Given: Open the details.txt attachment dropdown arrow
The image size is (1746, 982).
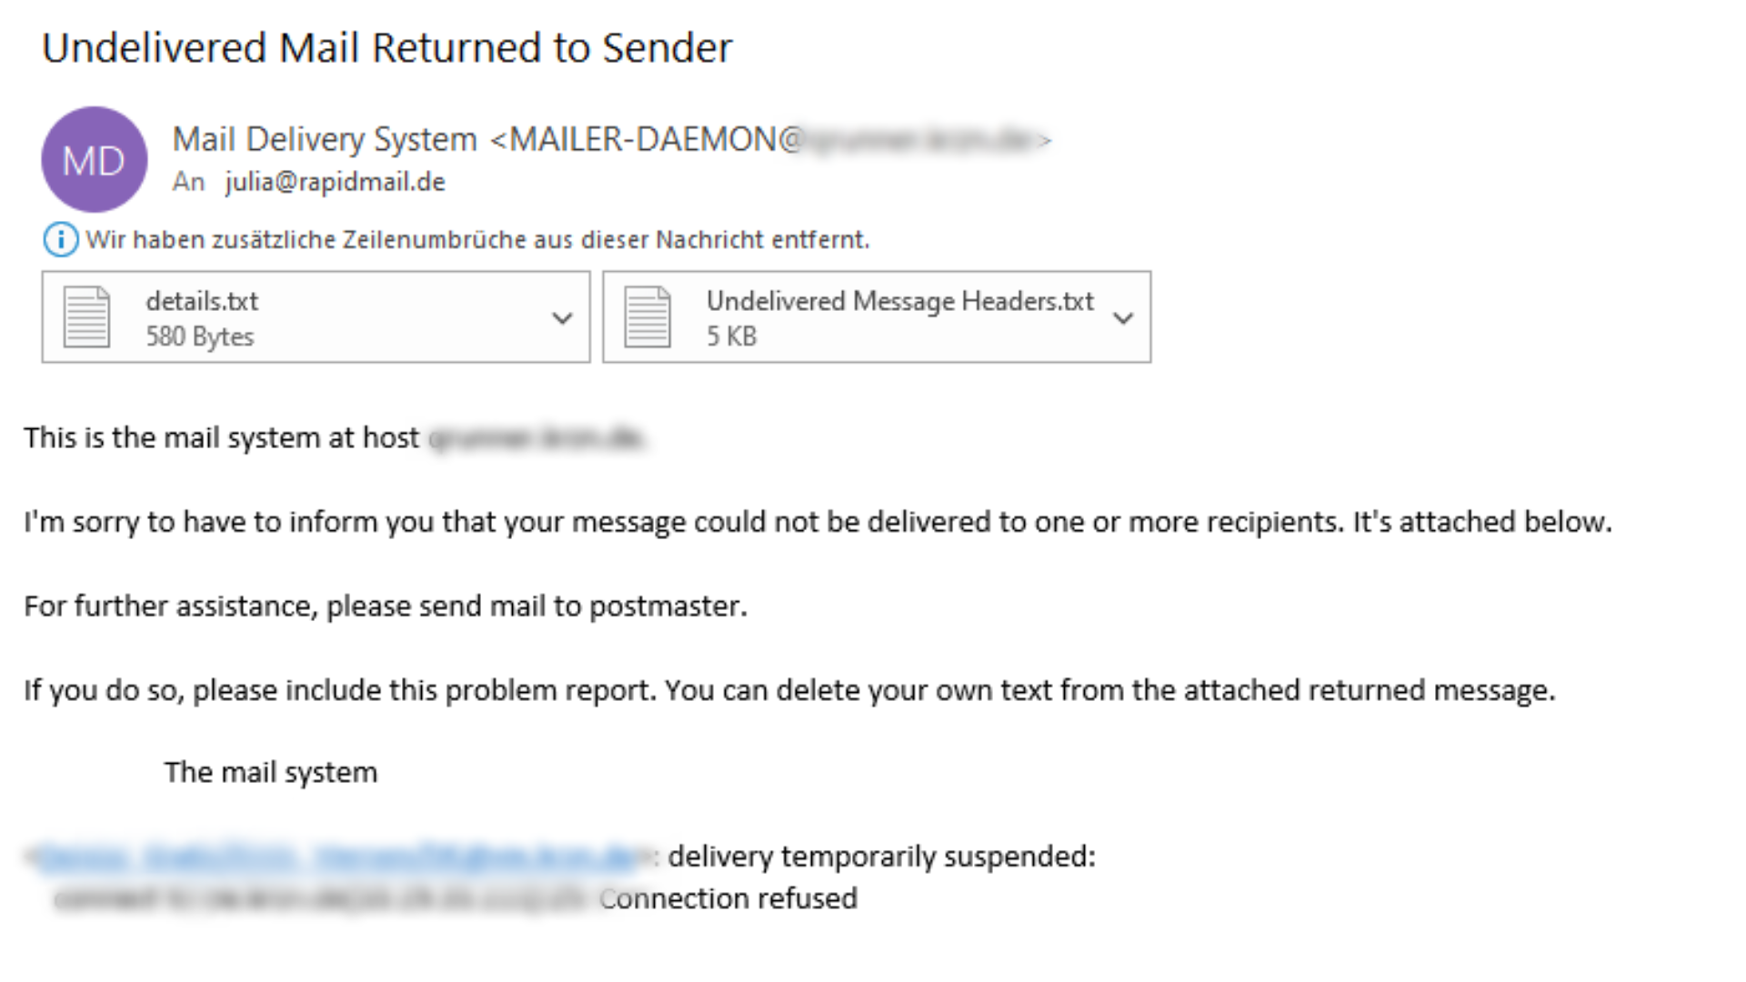Looking at the screenshot, I should [563, 318].
